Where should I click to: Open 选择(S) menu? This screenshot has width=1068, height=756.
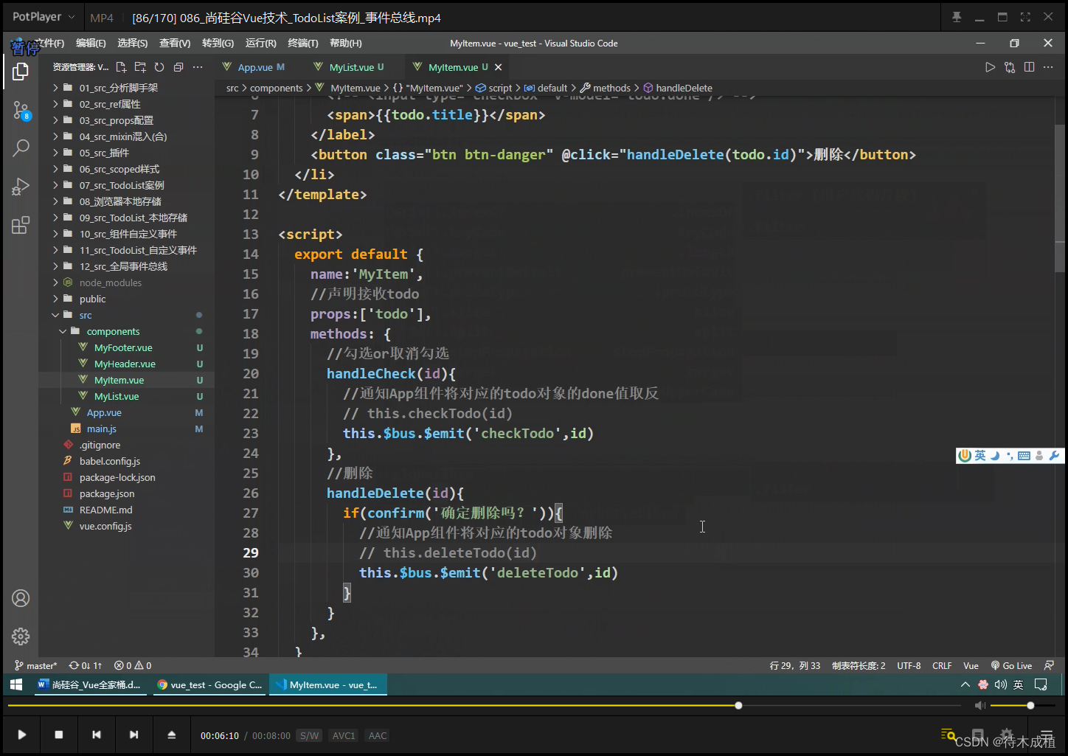133,44
